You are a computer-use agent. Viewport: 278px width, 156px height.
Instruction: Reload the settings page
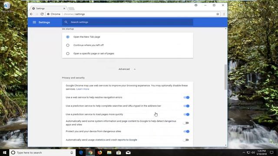click(x=42, y=14)
